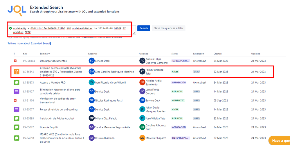Click Ivan Ricardo Varon Villamil avatar
The height and width of the screenshot is (145, 290).
point(91,83)
